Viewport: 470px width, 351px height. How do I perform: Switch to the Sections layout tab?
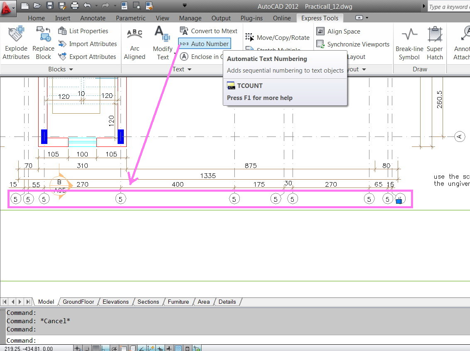click(x=148, y=302)
